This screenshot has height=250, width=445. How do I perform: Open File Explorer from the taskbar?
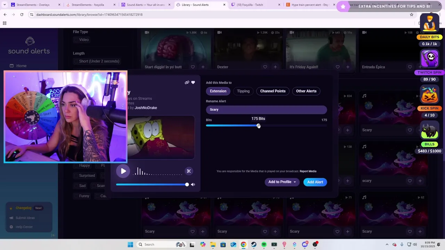pos(213,244)
